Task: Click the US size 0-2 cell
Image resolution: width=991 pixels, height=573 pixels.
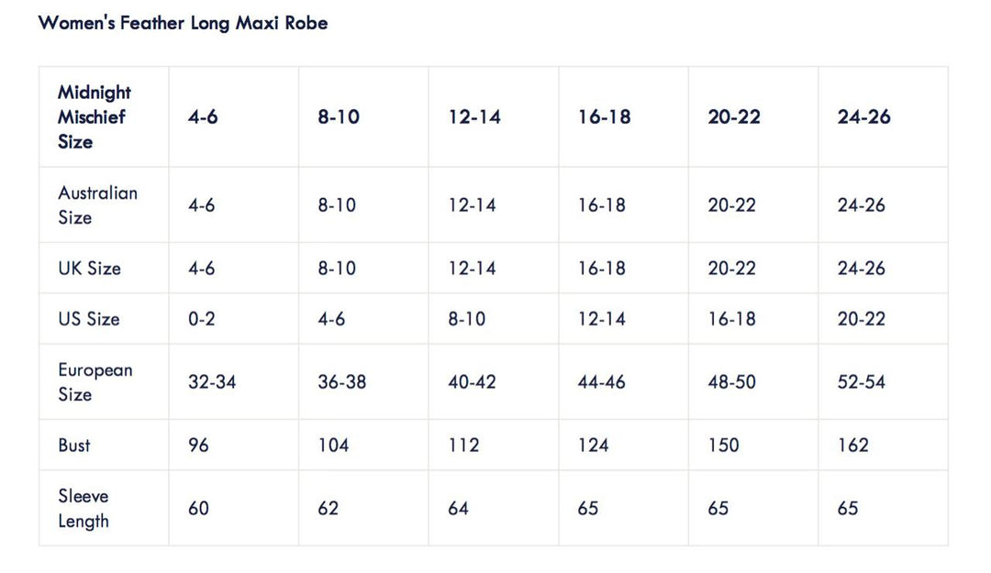Action: coord(234,319)
